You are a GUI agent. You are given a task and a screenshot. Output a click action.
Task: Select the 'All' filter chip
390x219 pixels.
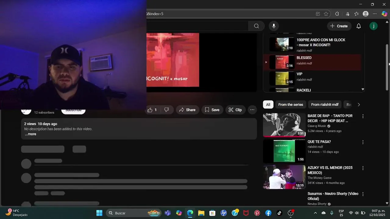[268, 105]
